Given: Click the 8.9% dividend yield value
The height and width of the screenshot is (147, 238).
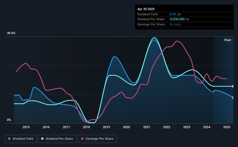Looking at the screenshot, I should [173, 14].
